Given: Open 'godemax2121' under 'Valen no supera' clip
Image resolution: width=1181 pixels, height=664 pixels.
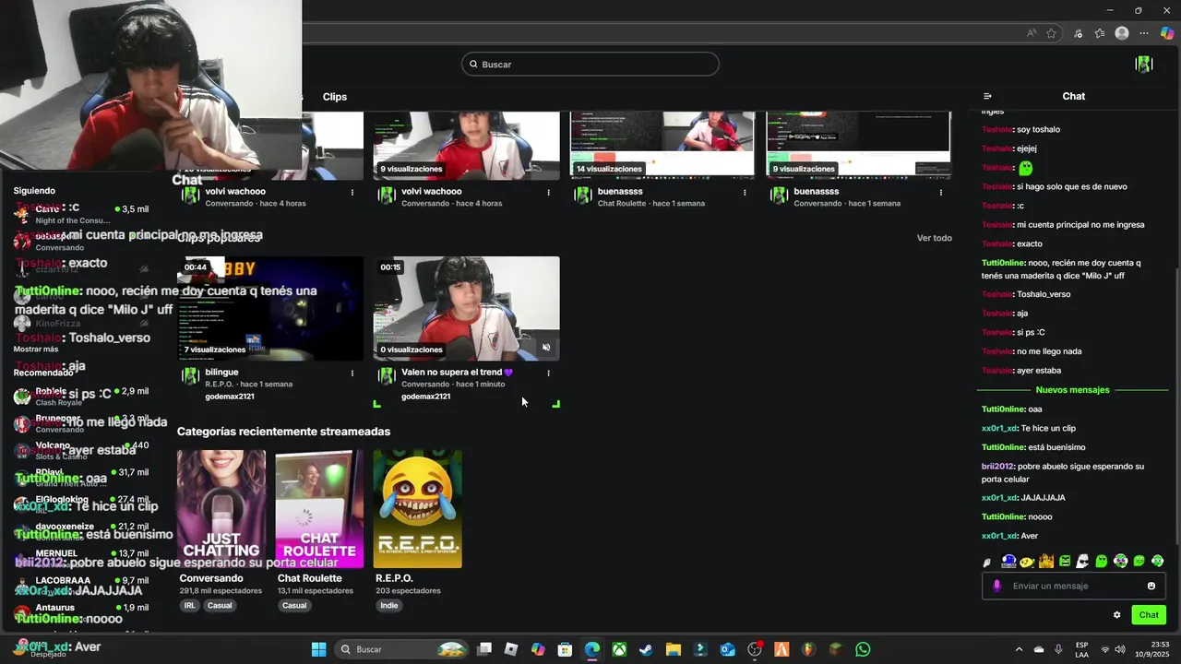Looking at the screenshot, I should pos(425,397).
